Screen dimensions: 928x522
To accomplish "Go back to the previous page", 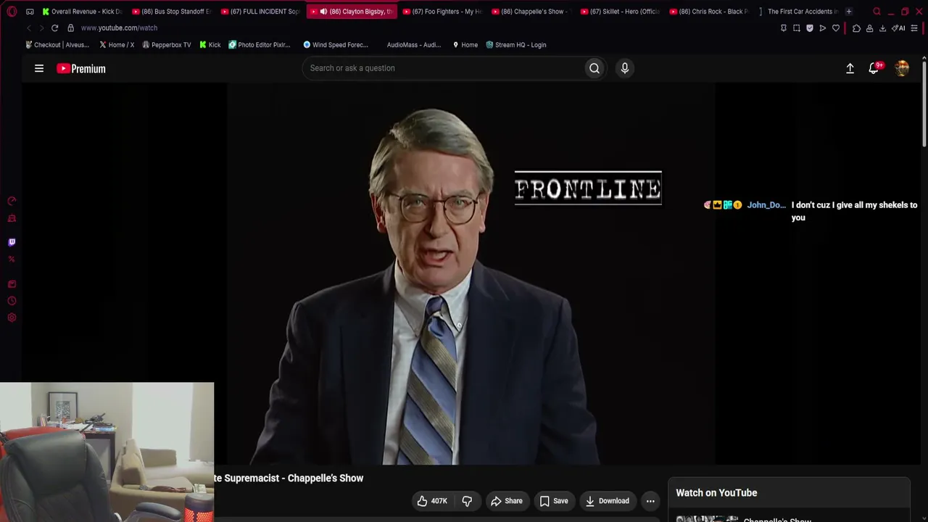I will [x=29, y=28].
